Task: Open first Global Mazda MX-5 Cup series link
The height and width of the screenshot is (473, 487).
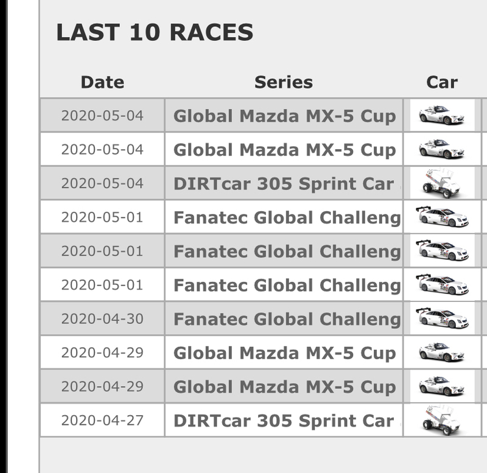Action: [x=284, y=116]
